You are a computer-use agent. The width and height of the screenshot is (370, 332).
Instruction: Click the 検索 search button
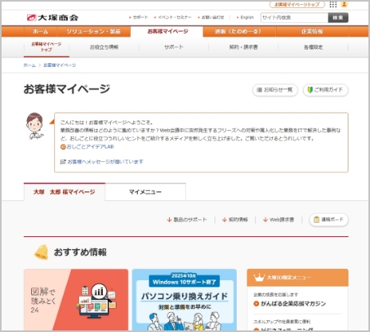338,18
